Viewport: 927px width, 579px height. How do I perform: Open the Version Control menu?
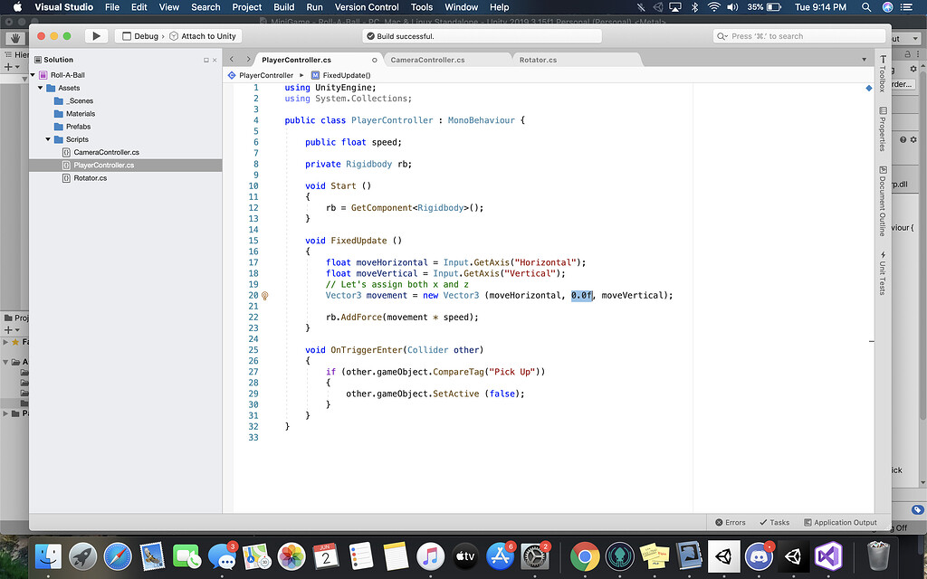[x=367, y=7]
